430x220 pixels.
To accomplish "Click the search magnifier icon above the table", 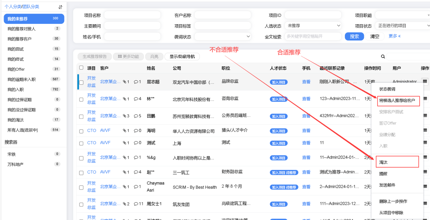I will click(383, 57).
